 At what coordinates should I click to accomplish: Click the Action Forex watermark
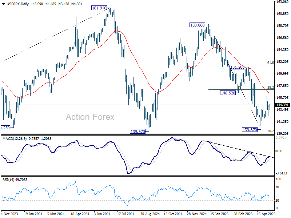click(x=90, y=117)
